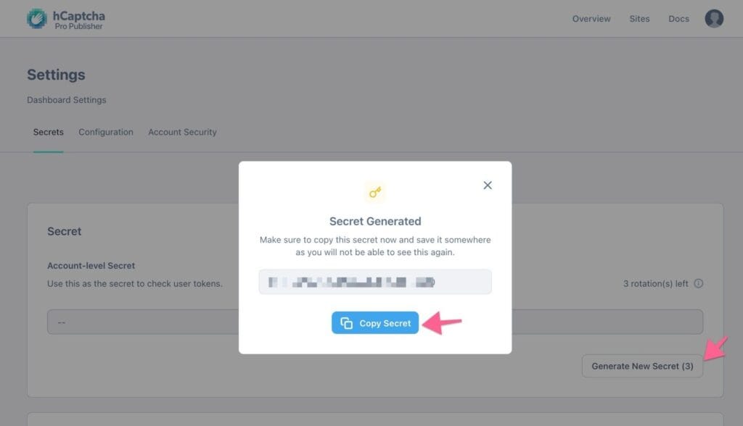743x426 pixels.
Task: Click the '3 rotation(s) left' text
Action: [x=656, y=283]
